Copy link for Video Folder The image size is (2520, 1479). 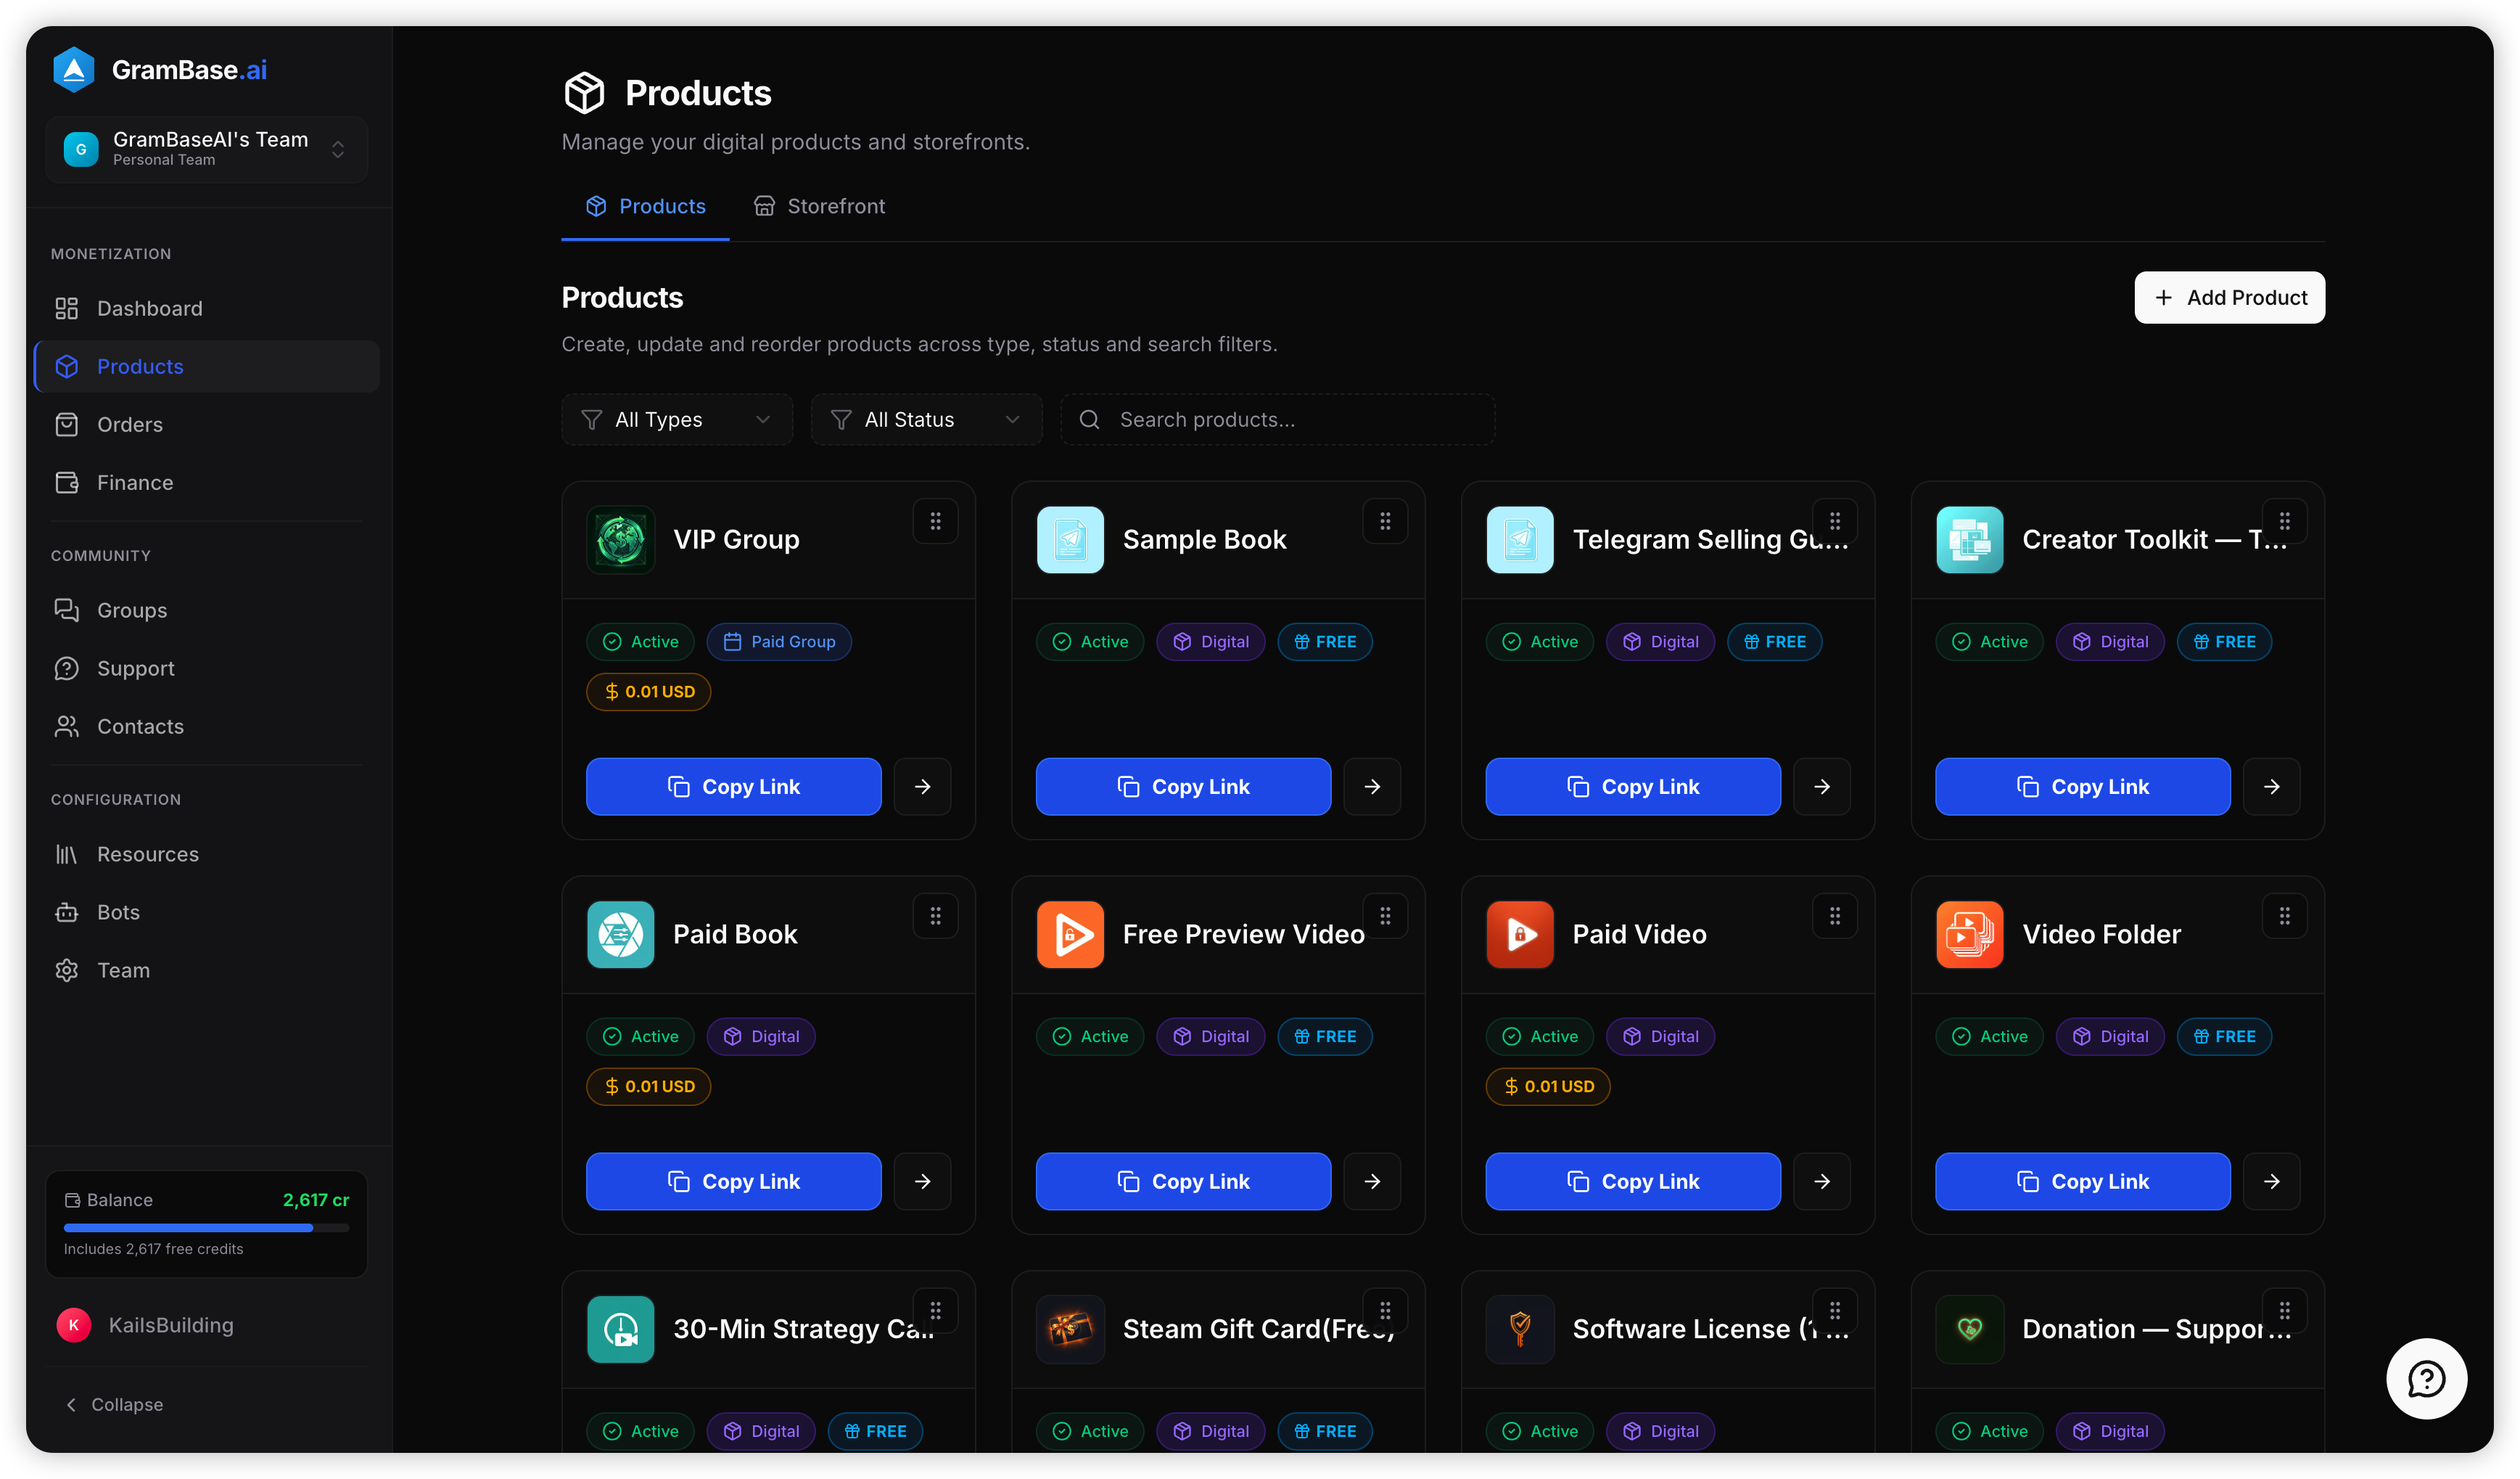pos(2084,1181)
